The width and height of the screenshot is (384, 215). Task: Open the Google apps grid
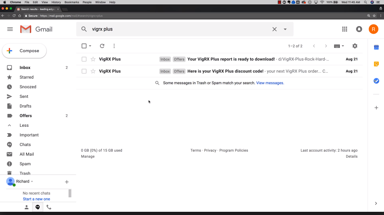tap(345, 29)
